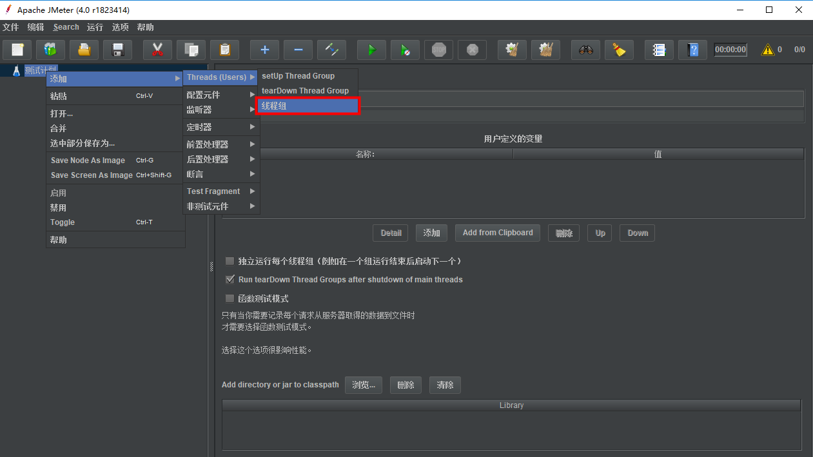Open search with the binoculars icon
Image resolution: width=813 pixels, height=457 pixels.
pos(585,50)
